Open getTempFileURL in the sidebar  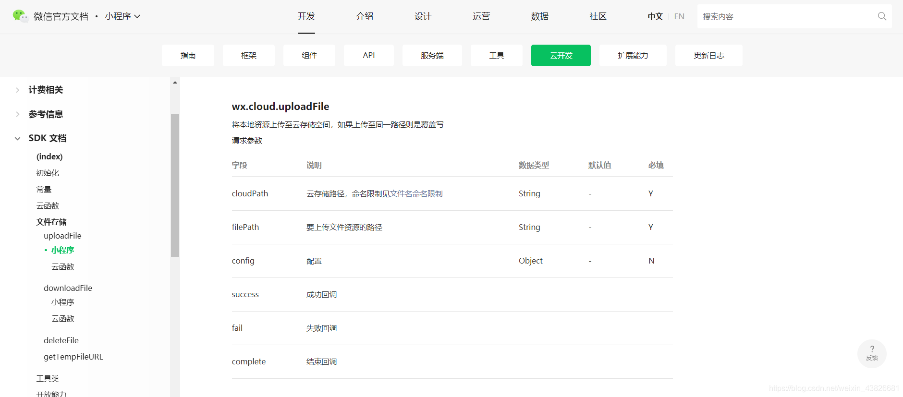pos(73,357)
